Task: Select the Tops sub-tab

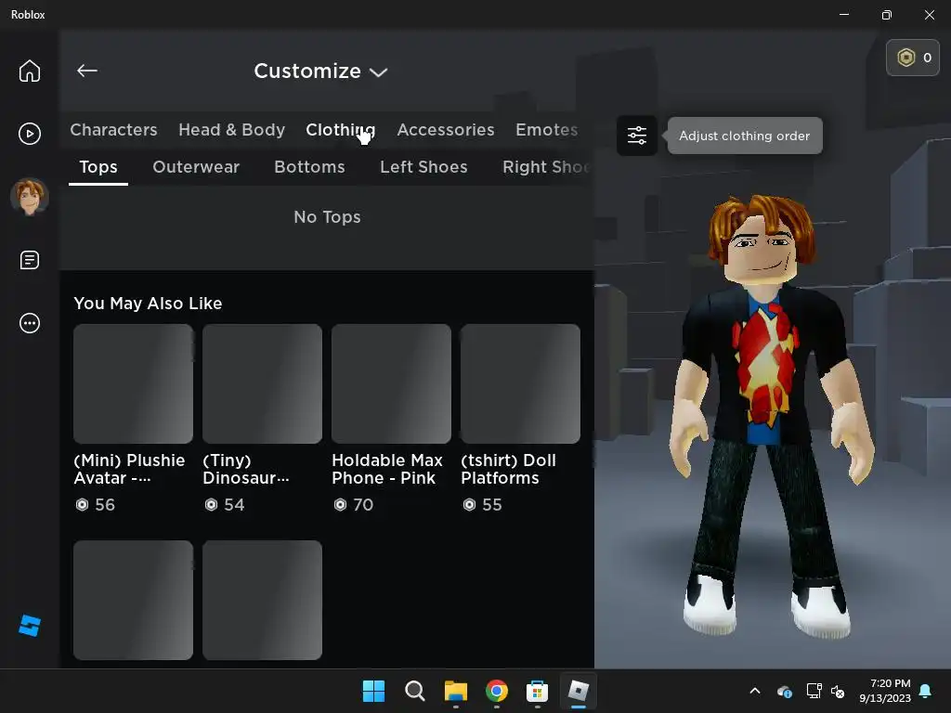Action: coord(98,167)
